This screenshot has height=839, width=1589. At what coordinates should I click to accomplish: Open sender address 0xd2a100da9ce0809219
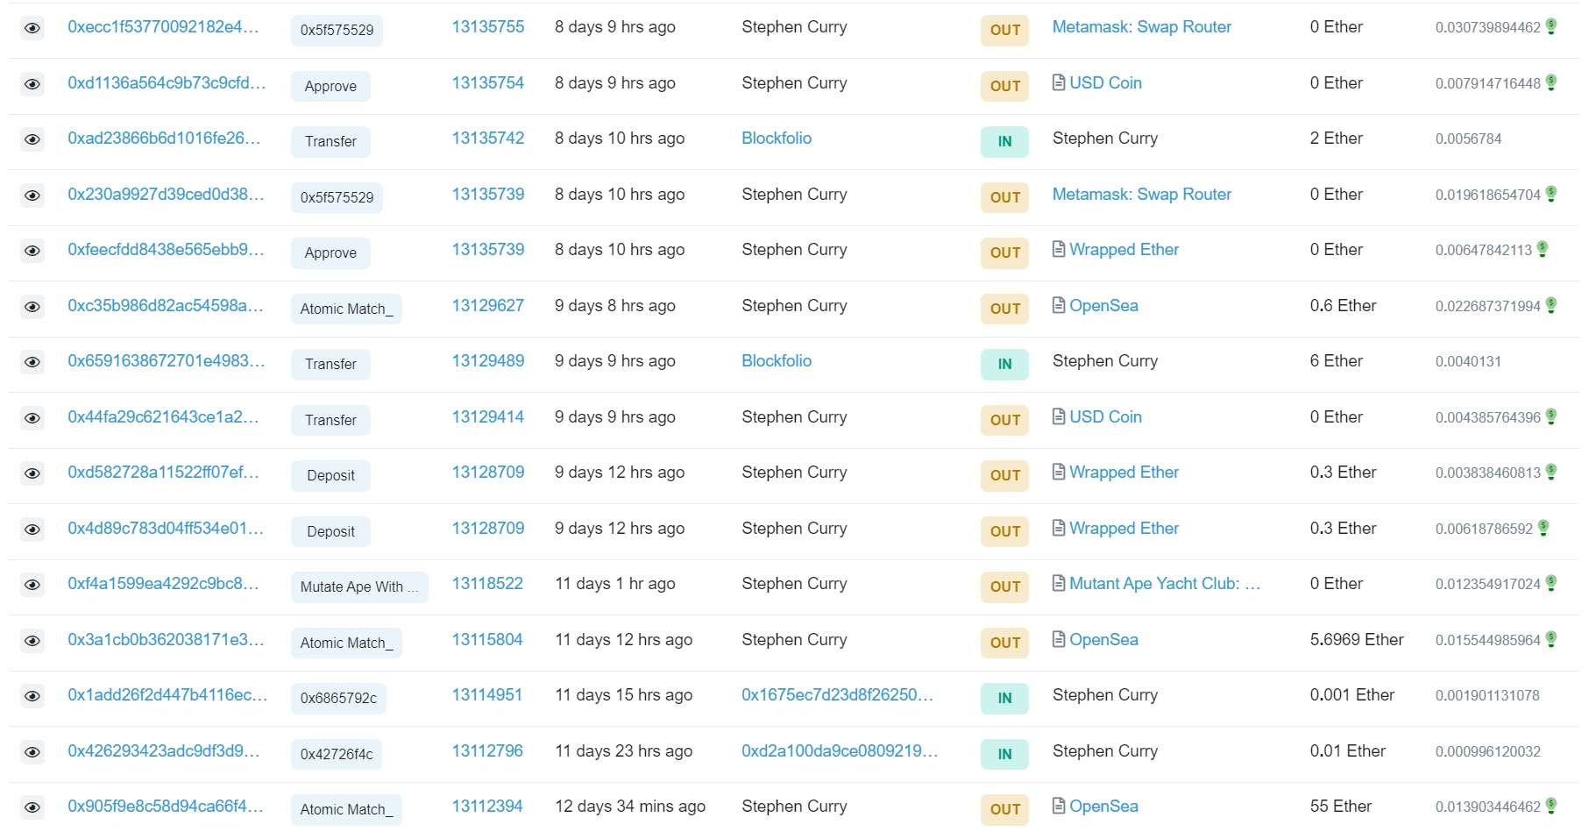(840, 751)
